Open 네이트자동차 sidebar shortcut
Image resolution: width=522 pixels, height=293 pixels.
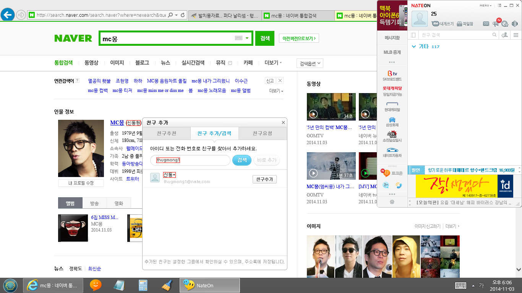tap(392, 152)
